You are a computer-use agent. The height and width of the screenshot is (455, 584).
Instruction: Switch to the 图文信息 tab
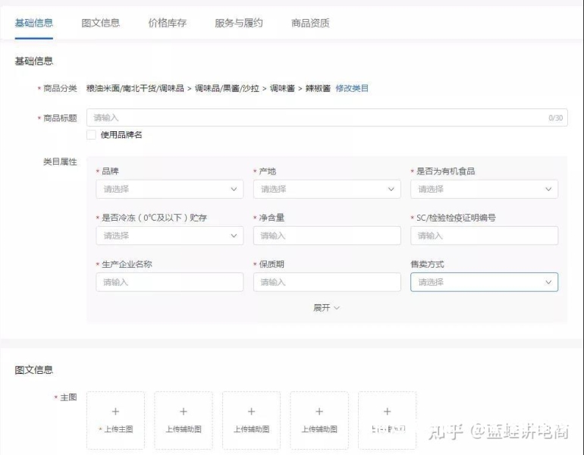point(100,23)
